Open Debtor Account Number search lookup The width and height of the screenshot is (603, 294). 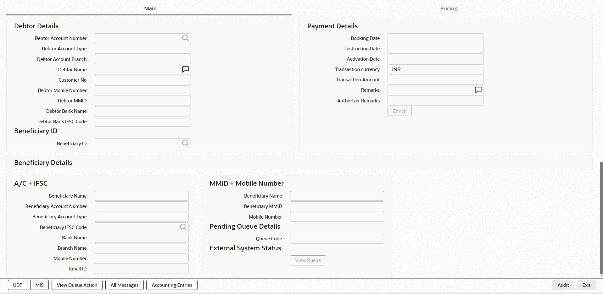point(186,38)
